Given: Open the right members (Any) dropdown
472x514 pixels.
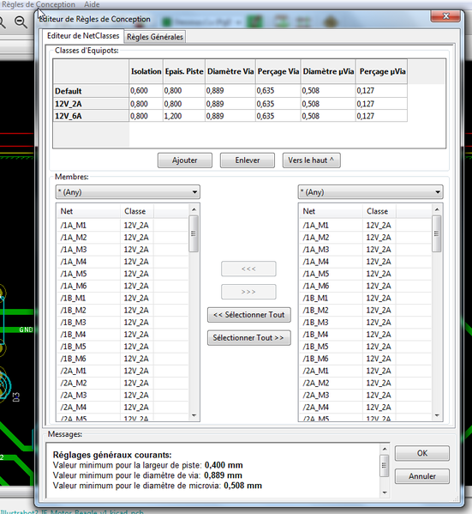Looking at the screenshot, I should point(370,192).
